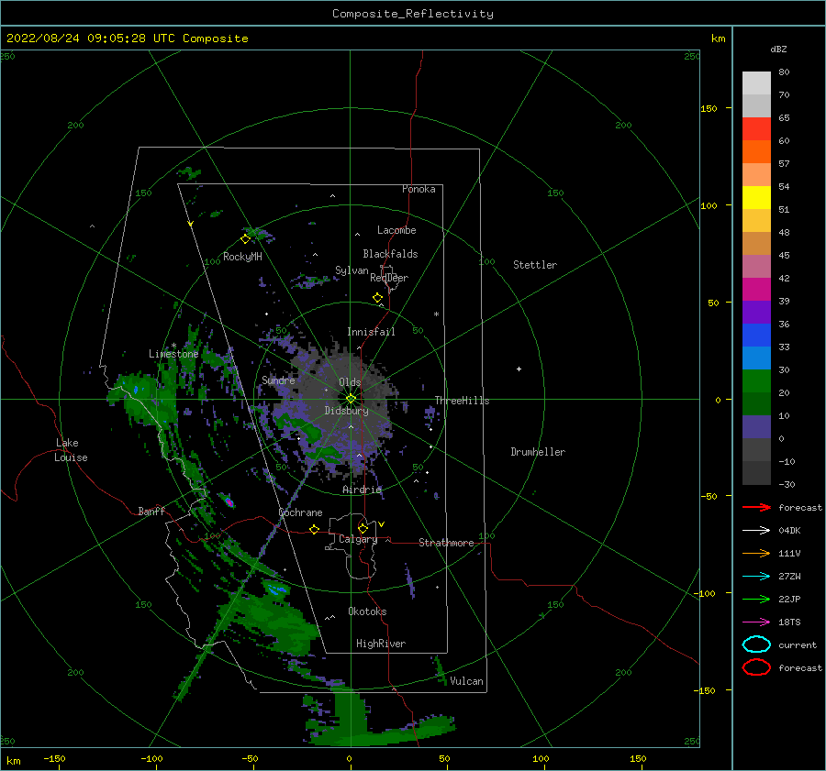Click the RedDeer city label

(x=389, y=278)
